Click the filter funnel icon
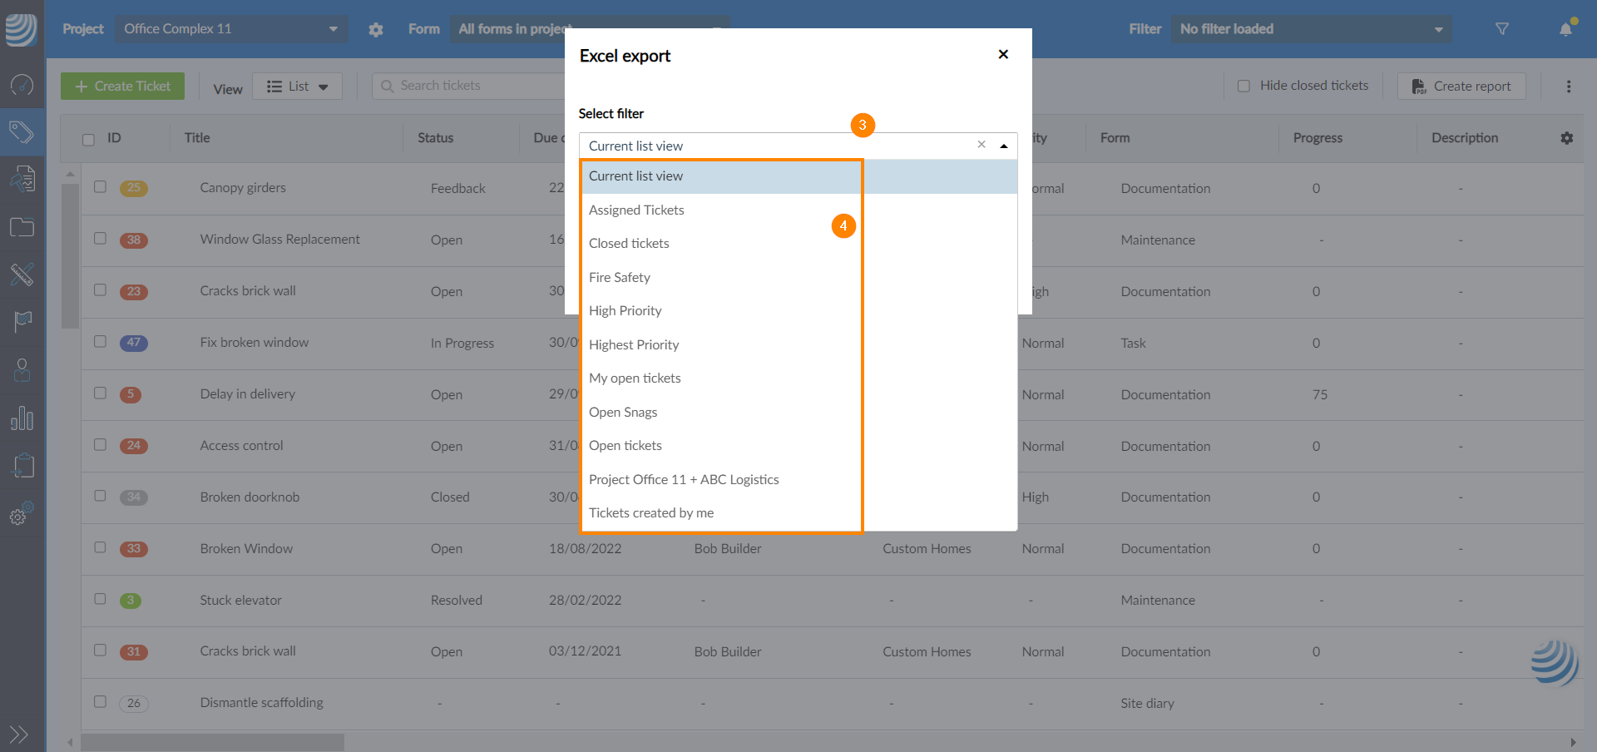Viewport: 1597px width, 752px height. 1502,29
